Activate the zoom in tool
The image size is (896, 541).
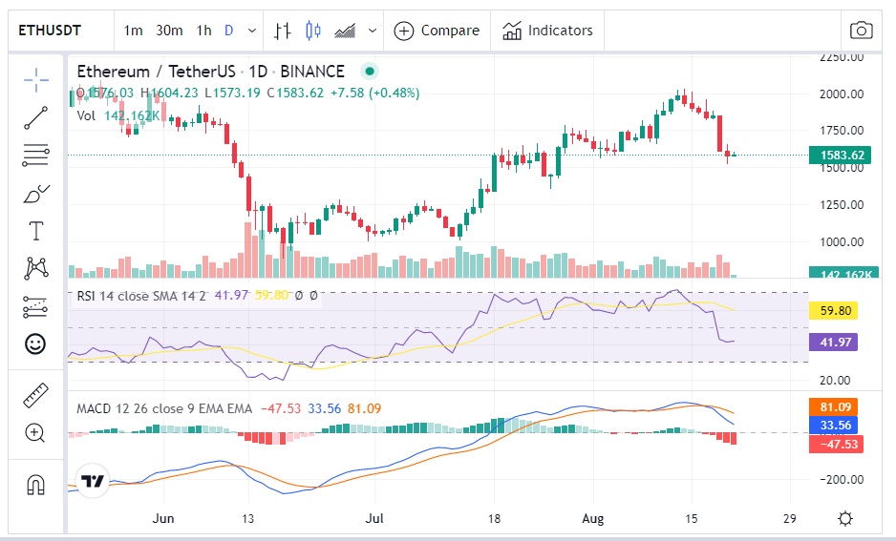tap(34, 433)
